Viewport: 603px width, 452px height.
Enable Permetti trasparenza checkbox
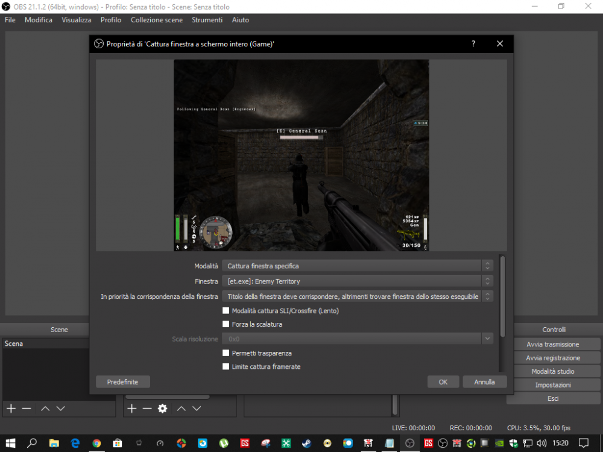226,353
